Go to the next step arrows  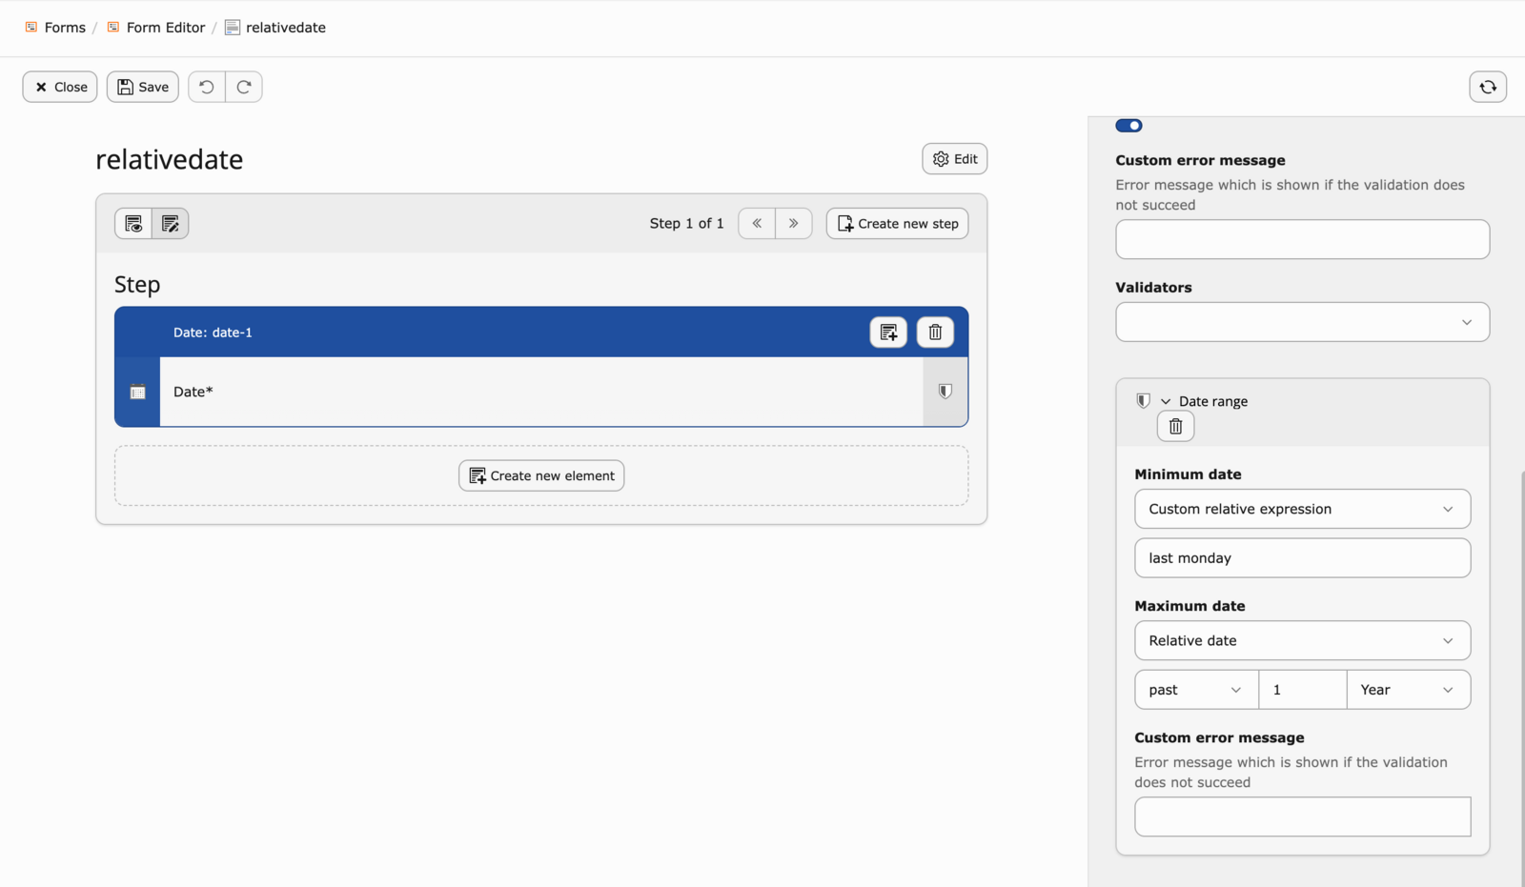(x=793, y=224)
